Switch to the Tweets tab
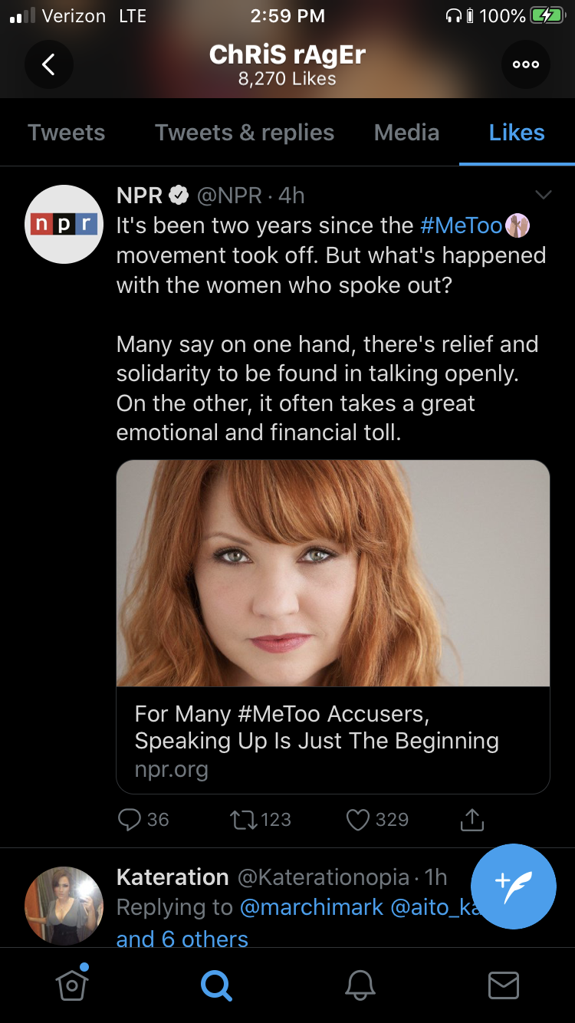This screenshot has height=1023, width=575. [x=67, y=133]
